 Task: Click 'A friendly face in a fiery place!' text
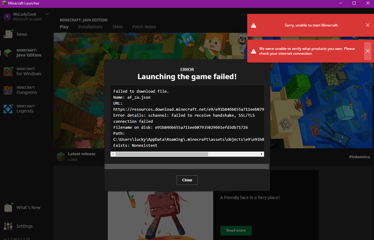(x=250, y=198)
